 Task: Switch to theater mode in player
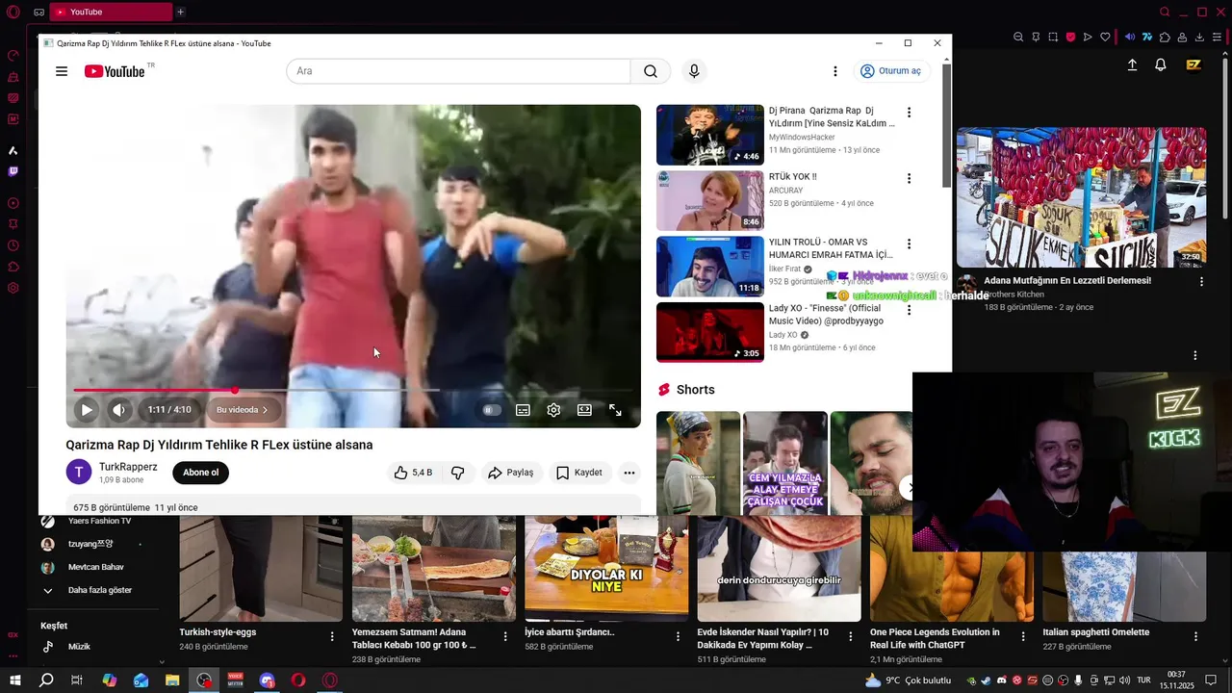(x=584, y=410)
